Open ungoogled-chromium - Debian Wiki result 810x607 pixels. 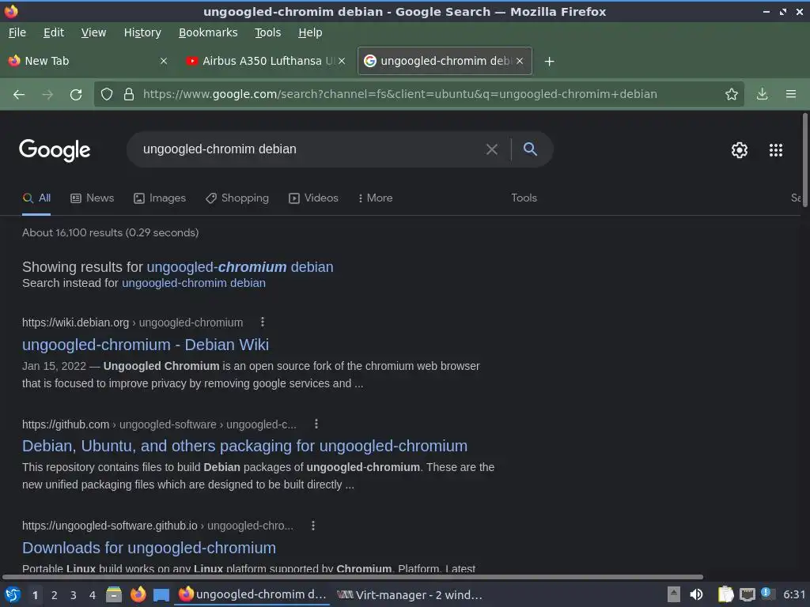point(146,345)
